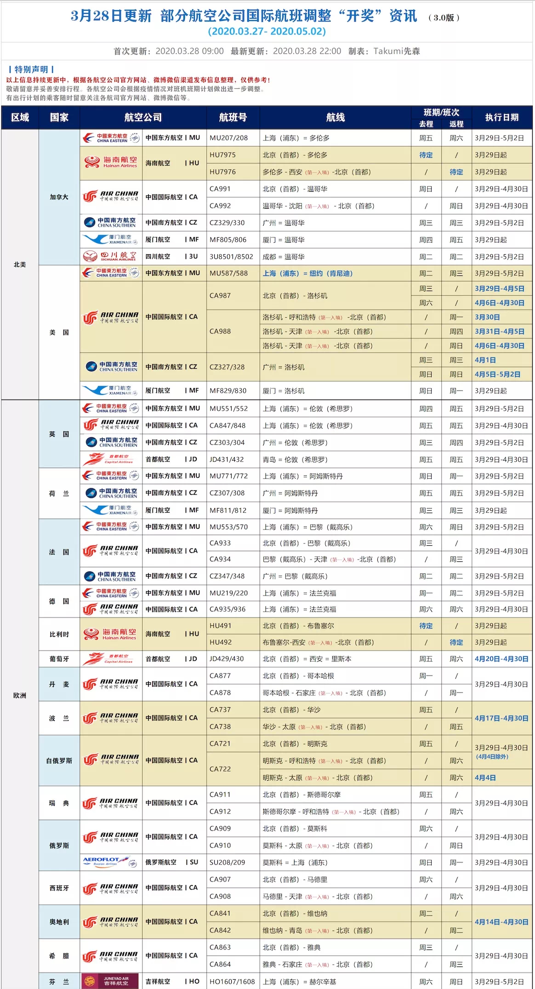Click the 区域 column header
The width and height of the screenshot is (535, 989).
(x=20, y=118)
